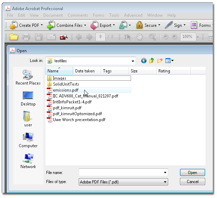This screenshot has width=217, height=198.
Task: Click the page number field in toolbar
Action: click(100, 37)
